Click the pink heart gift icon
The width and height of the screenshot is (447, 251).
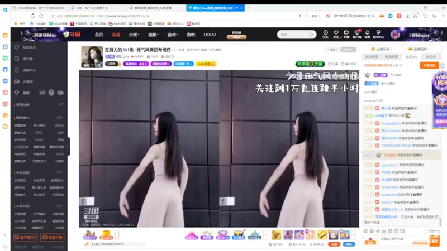191,235
